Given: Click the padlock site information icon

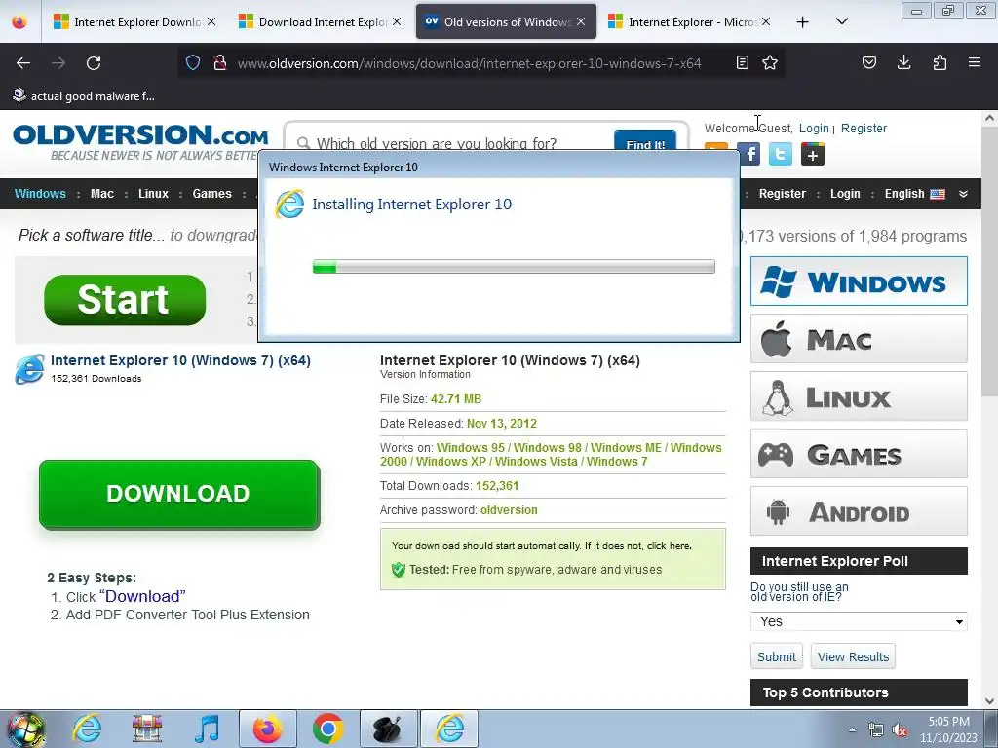Looking at the screenshot, I should coord(220,63).
